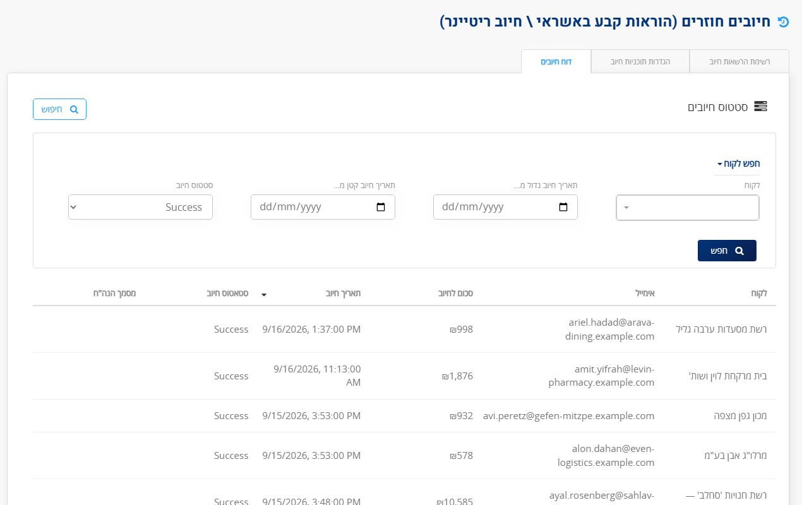Click date 9/16/2026, 11:13:00 AM
Viewport: 802px width, 505px height.
[x=317, y=376]
